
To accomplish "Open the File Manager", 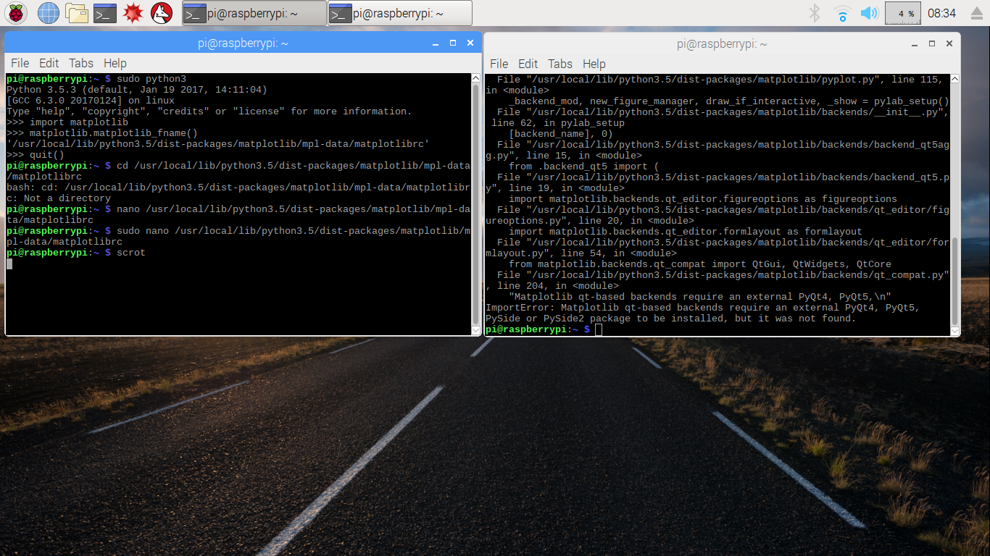I will (77, 12).
